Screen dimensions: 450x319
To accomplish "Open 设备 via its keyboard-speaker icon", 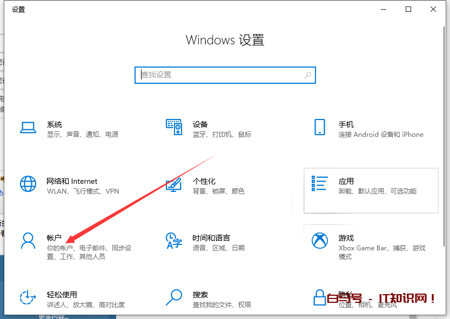I will [x=173, y=127].
